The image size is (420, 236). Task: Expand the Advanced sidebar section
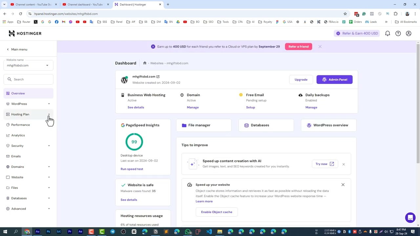point(49,209)
